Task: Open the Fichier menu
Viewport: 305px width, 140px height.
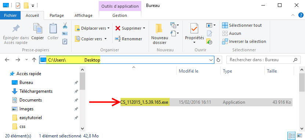Action: pos(10,15)
